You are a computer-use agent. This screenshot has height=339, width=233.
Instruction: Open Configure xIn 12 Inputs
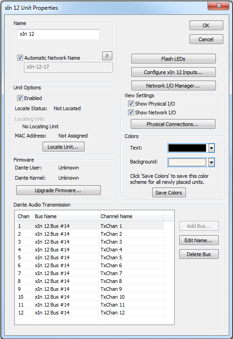point(173,72)
